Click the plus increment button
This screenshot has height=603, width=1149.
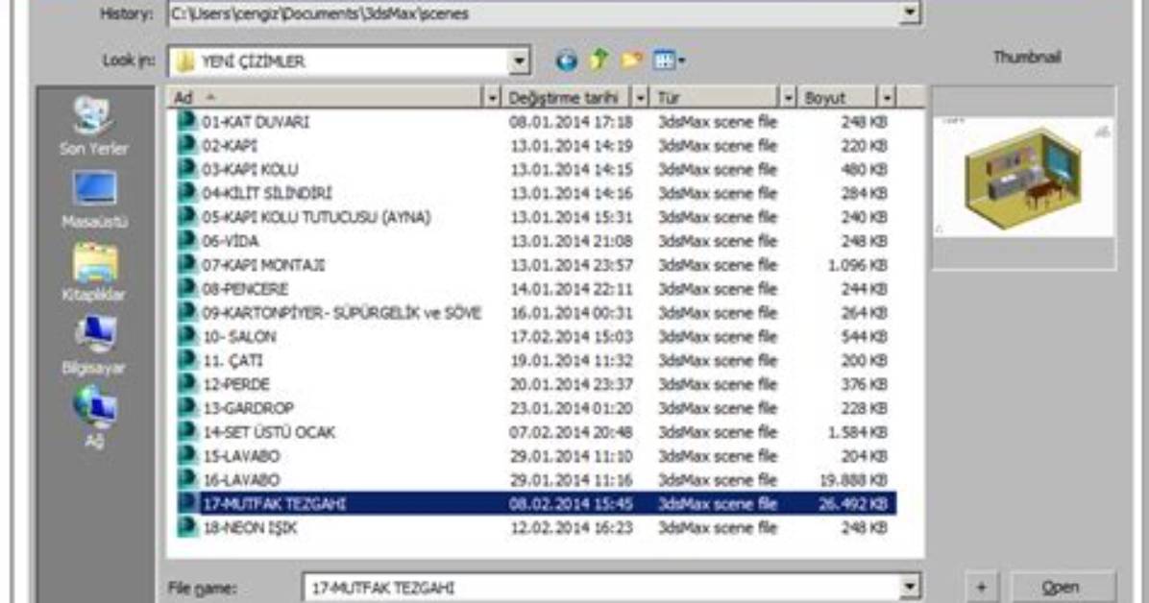[981, 587]
